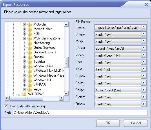This screenshot has width=151, height=130.
Task: Close the Export Resources dialog
Action: pos(147,4)
